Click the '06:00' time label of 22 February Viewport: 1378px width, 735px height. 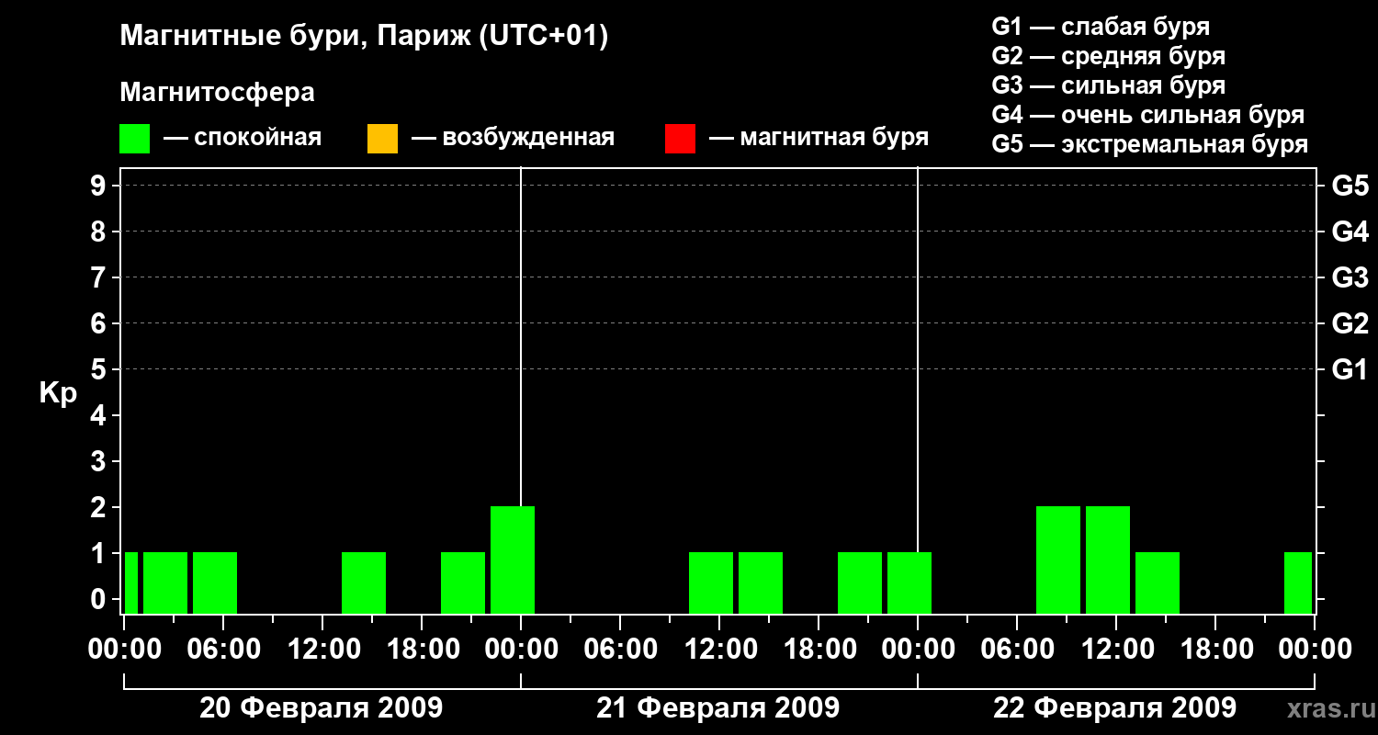pos(1017,650)
